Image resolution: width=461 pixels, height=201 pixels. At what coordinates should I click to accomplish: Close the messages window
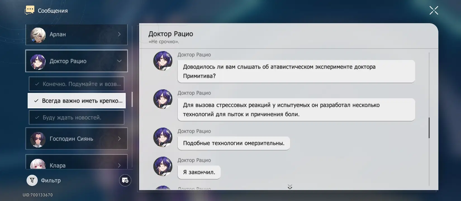[x=434, y=11]
